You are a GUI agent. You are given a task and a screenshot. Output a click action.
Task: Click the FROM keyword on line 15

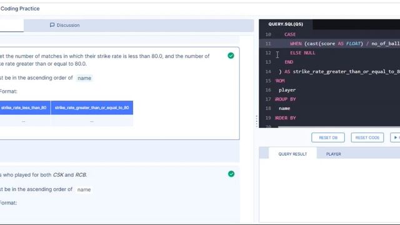(x=280, y=81)
